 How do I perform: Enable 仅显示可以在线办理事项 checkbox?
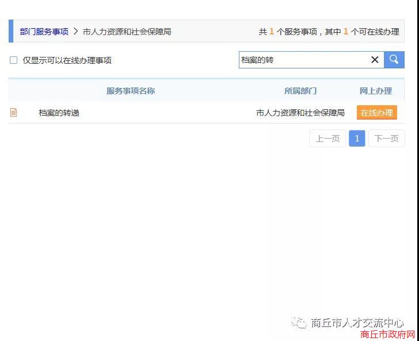pyautogui.click(x=13, y=60)
